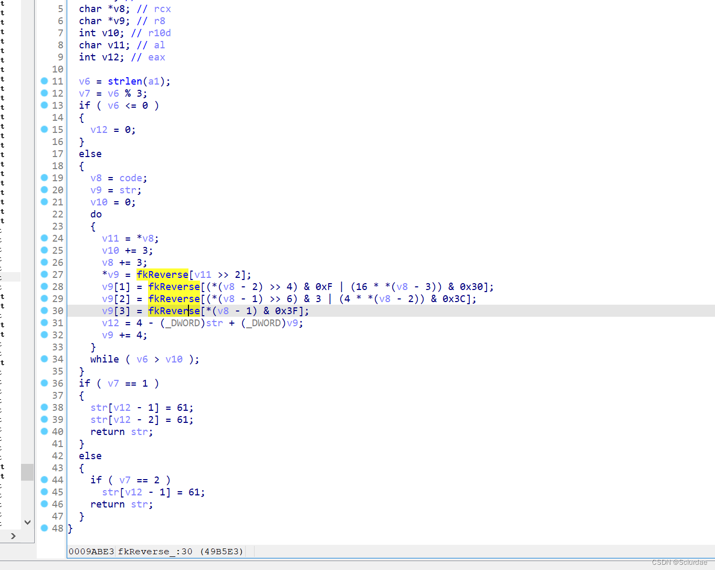Toggle breakpoint dot on line 11

(44, 81)
